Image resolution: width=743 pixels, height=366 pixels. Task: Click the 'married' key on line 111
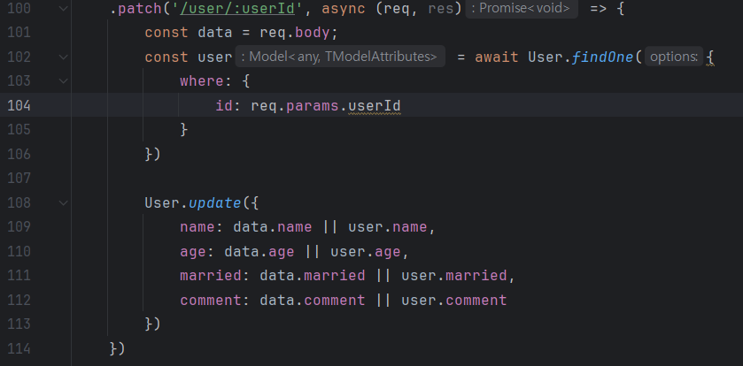tap(211, 276)
